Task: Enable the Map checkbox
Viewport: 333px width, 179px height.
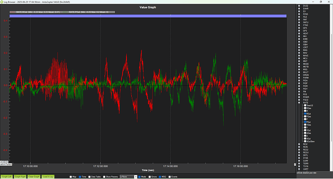Action: pyautogui.click(x=71, y=177)
